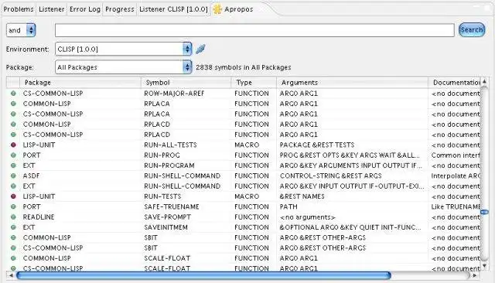
Task: Click the vertical scrollbar down arrow
Action: point(484,266)
